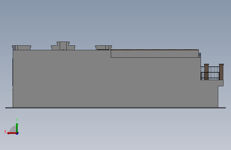Click the blue Z axis dot on the triad
Viewport: 231px width, 150px height.
(17, 133)
